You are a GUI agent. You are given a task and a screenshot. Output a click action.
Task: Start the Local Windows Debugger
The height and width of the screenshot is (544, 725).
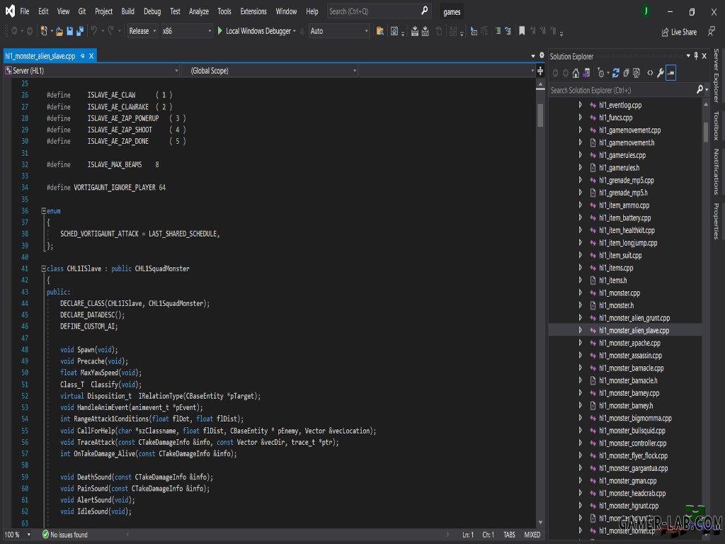click(x=256, y=31)
